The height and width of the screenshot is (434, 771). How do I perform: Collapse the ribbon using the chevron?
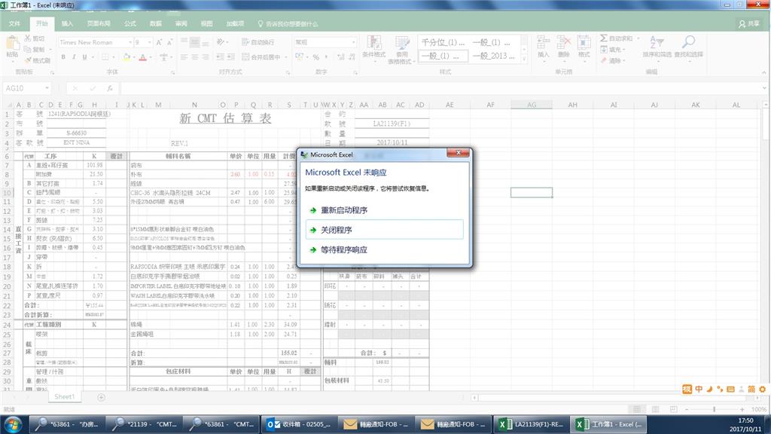pos(763,73)
